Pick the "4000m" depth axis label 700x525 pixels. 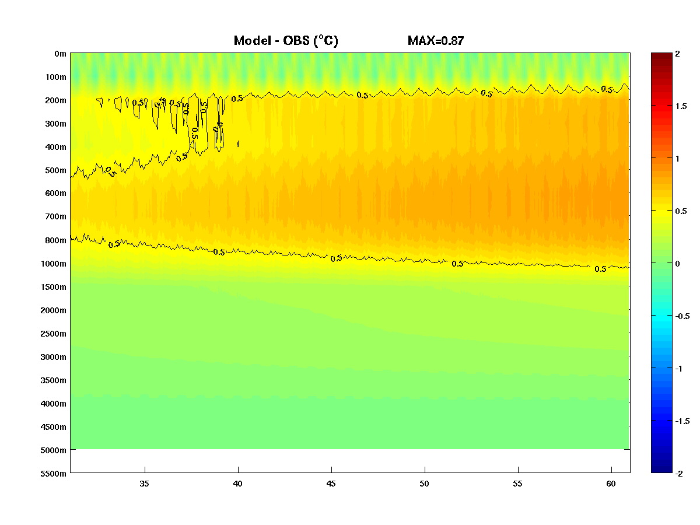coord(54,404)
